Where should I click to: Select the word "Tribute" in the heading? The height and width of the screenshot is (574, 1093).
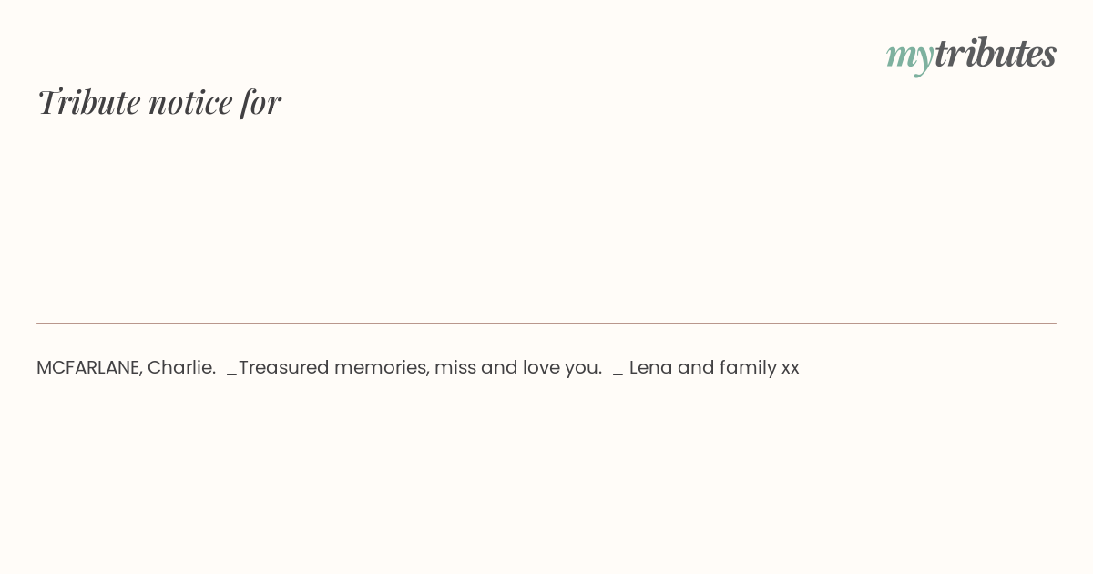point(89,102)
